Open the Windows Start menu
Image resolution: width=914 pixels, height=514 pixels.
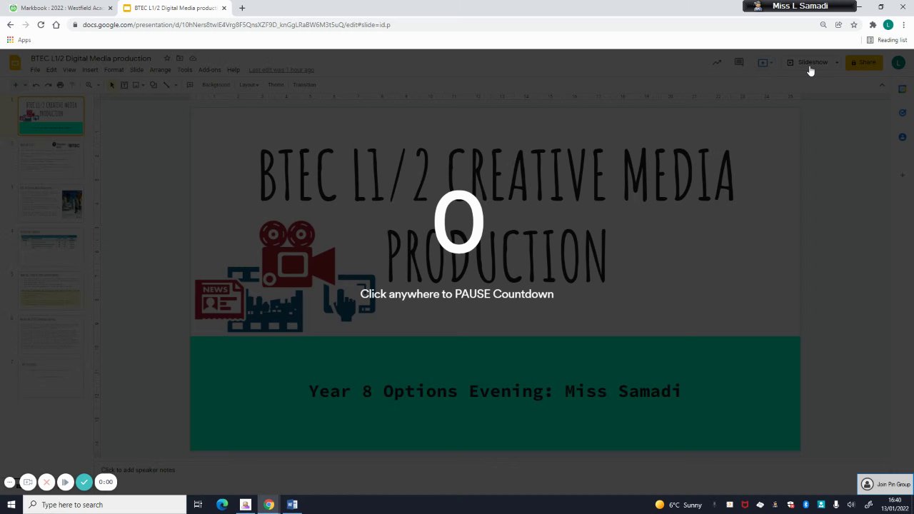(11, 505)
